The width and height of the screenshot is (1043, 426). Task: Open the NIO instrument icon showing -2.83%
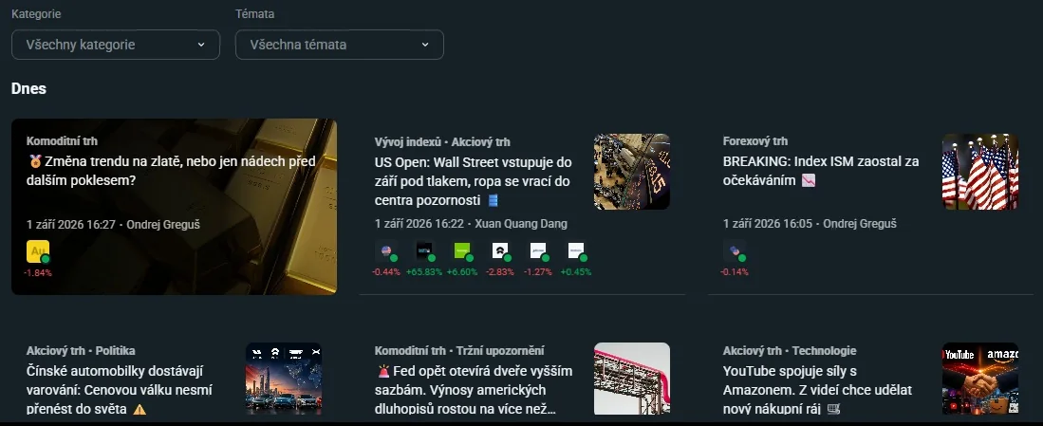pyautogui.click(x=499, y=251)
